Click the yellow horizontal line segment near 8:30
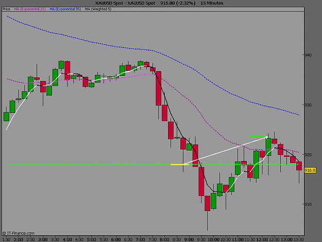322x242 pixels. 180,165
